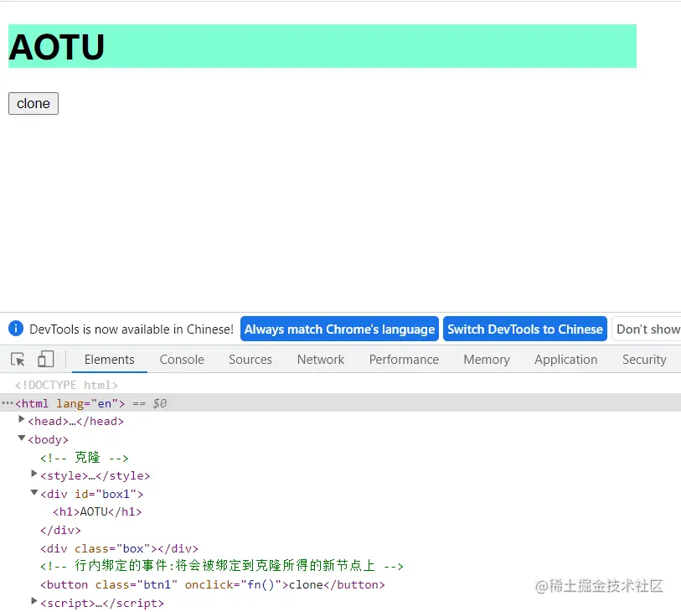This screenshot has height=612, width=681.
Task: Expand the head element node
Action: click(21, 419)
